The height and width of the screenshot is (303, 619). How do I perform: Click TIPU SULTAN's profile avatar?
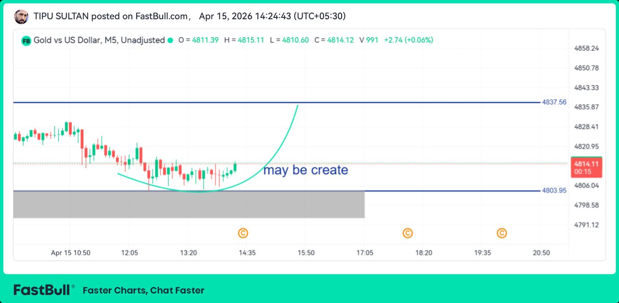coord(21,17)
